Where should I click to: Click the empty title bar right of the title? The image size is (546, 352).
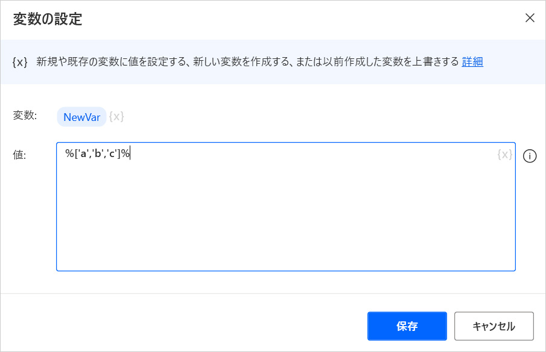point(302,19)
